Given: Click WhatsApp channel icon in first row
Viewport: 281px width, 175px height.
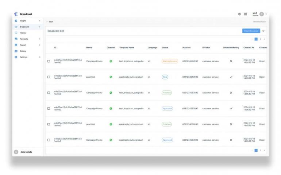Looking at the screenshot, I should click(111, 61).
